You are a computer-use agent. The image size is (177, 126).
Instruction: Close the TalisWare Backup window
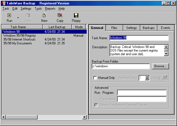coord(173,3)
